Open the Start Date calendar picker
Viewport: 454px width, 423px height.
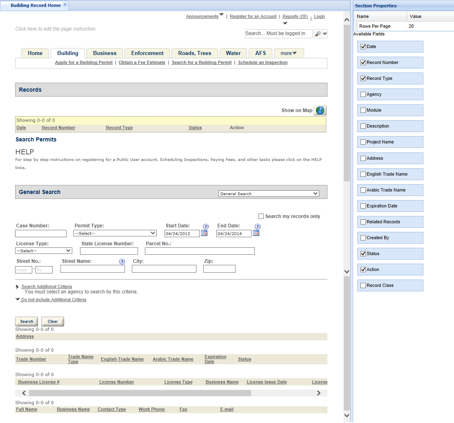(x=204, y=233)
